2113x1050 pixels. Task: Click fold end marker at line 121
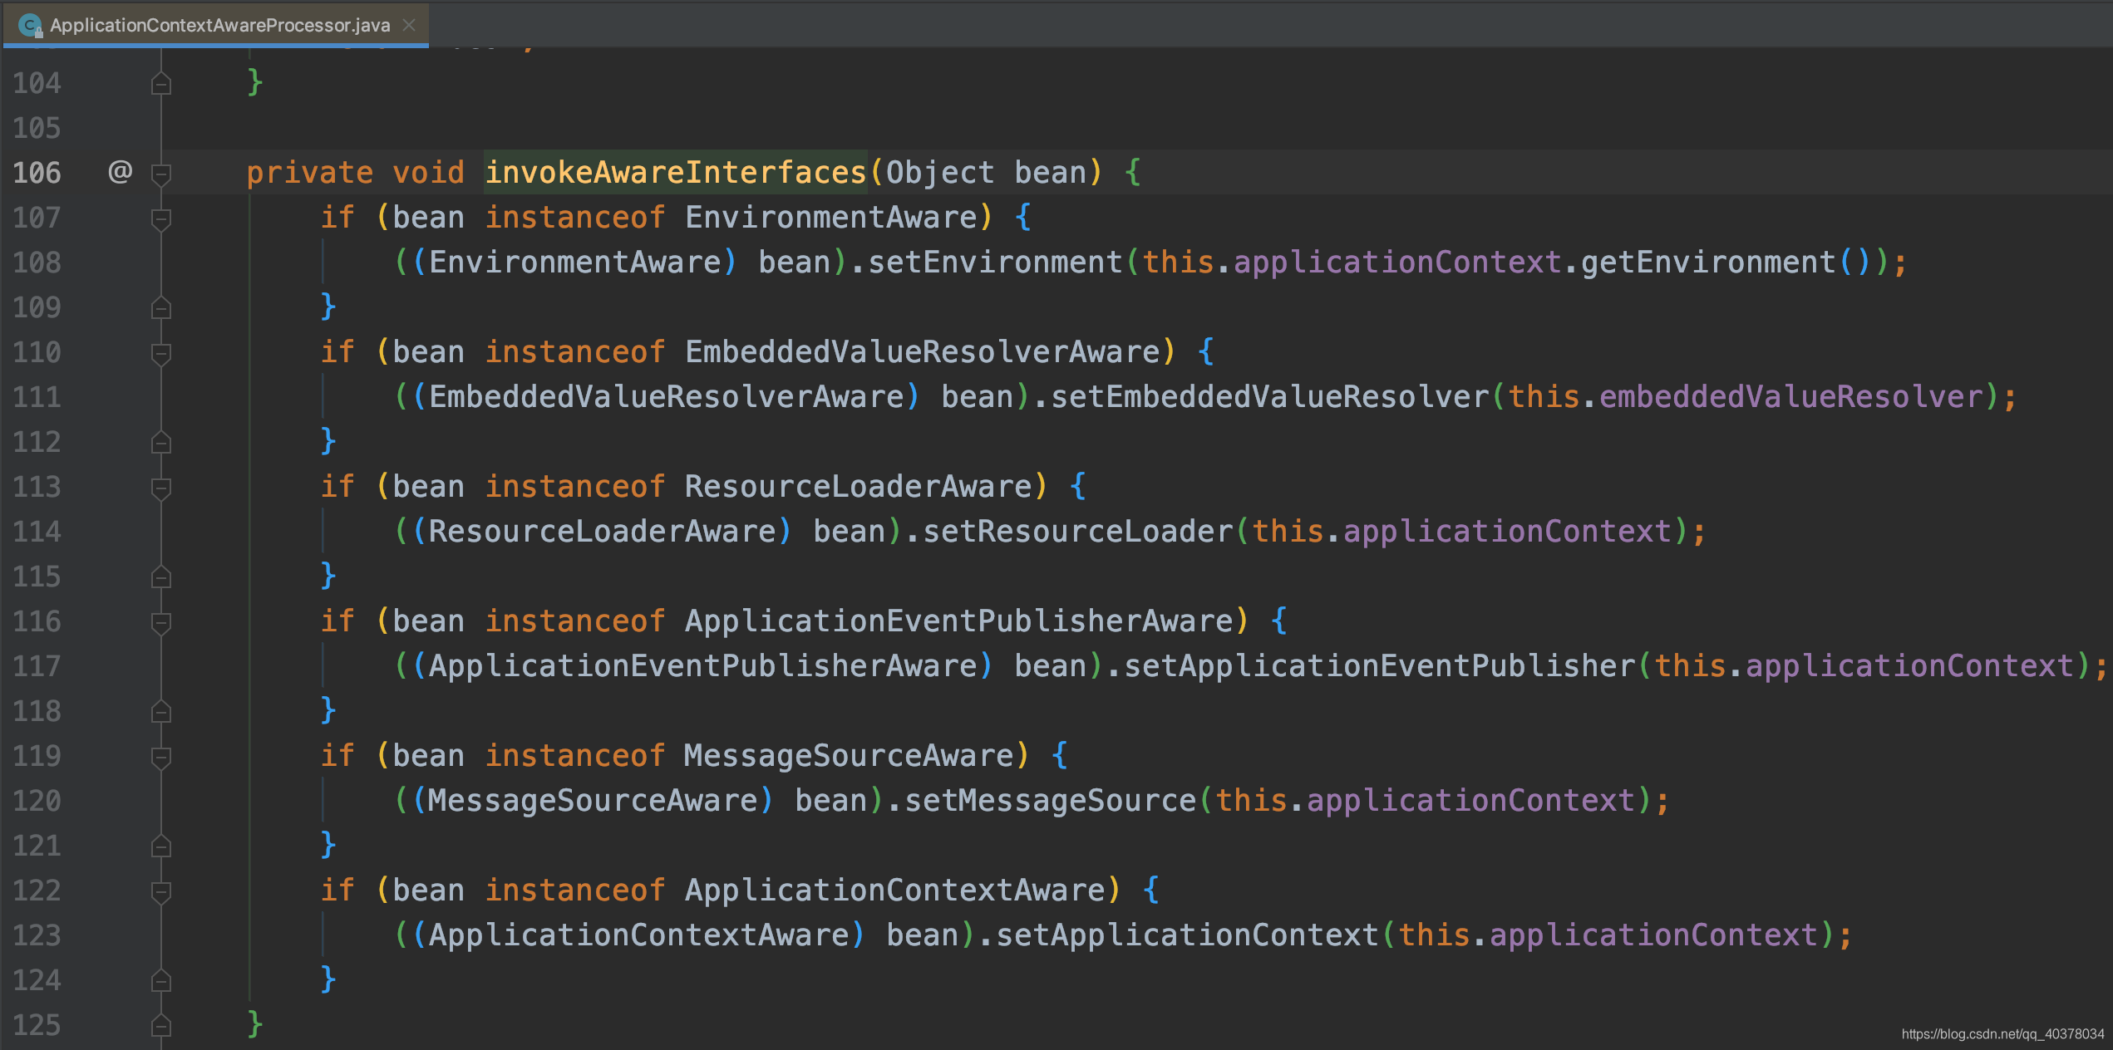(x=161, y=846)
